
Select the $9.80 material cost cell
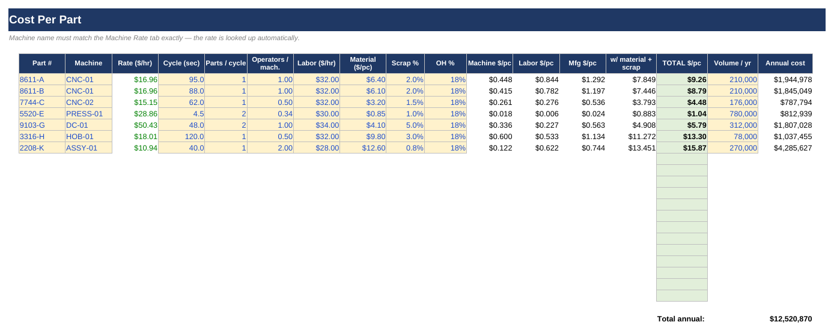363,136
